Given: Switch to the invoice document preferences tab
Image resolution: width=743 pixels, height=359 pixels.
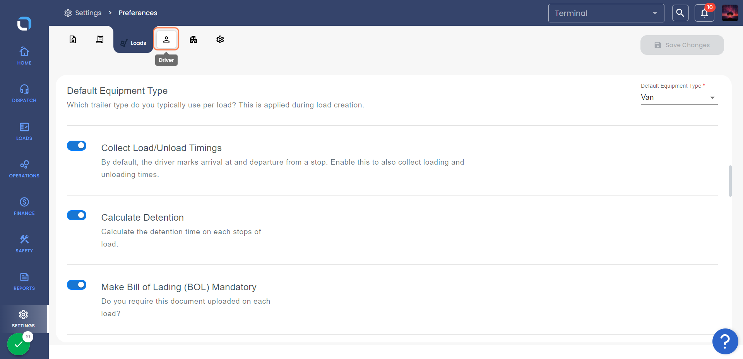Looking at the screenshot, I should 73,39.
